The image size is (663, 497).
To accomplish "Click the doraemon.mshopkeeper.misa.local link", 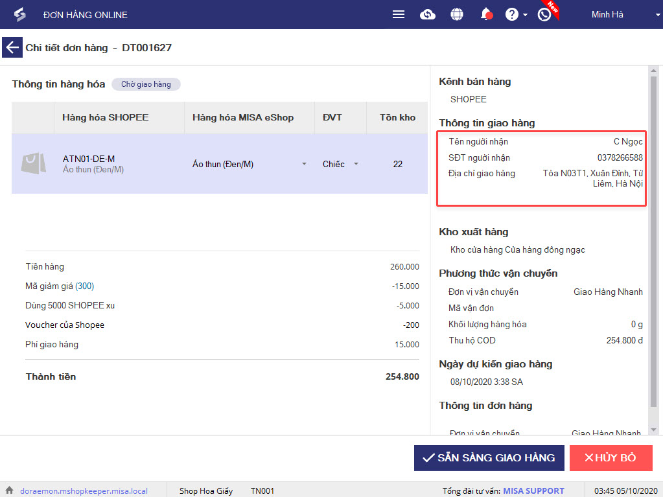I will click(84, 491).
